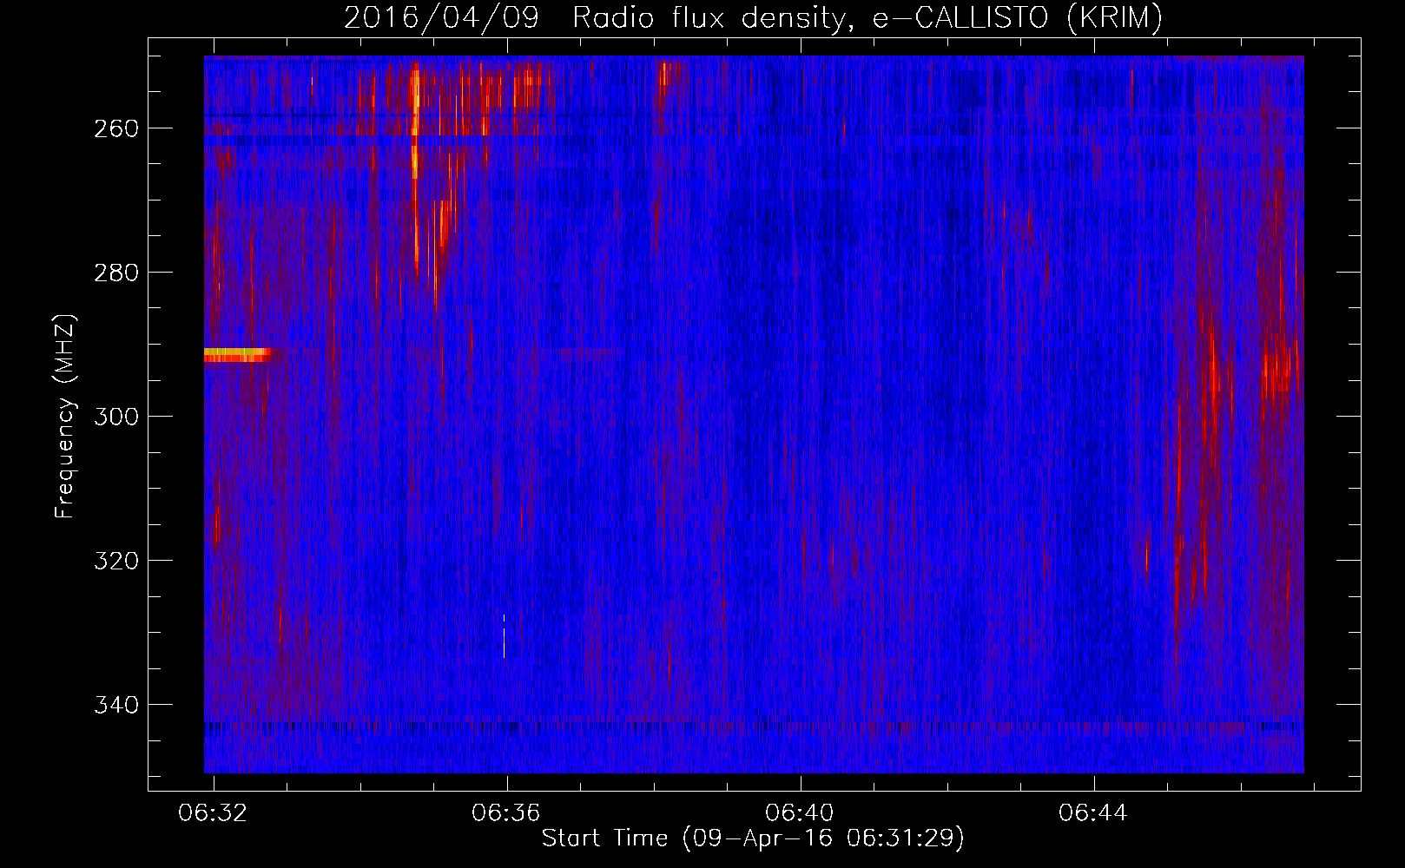
Task: Click the short yellow vertical line near 06:36
Action: pyautogui.click(x=504, y=636)
